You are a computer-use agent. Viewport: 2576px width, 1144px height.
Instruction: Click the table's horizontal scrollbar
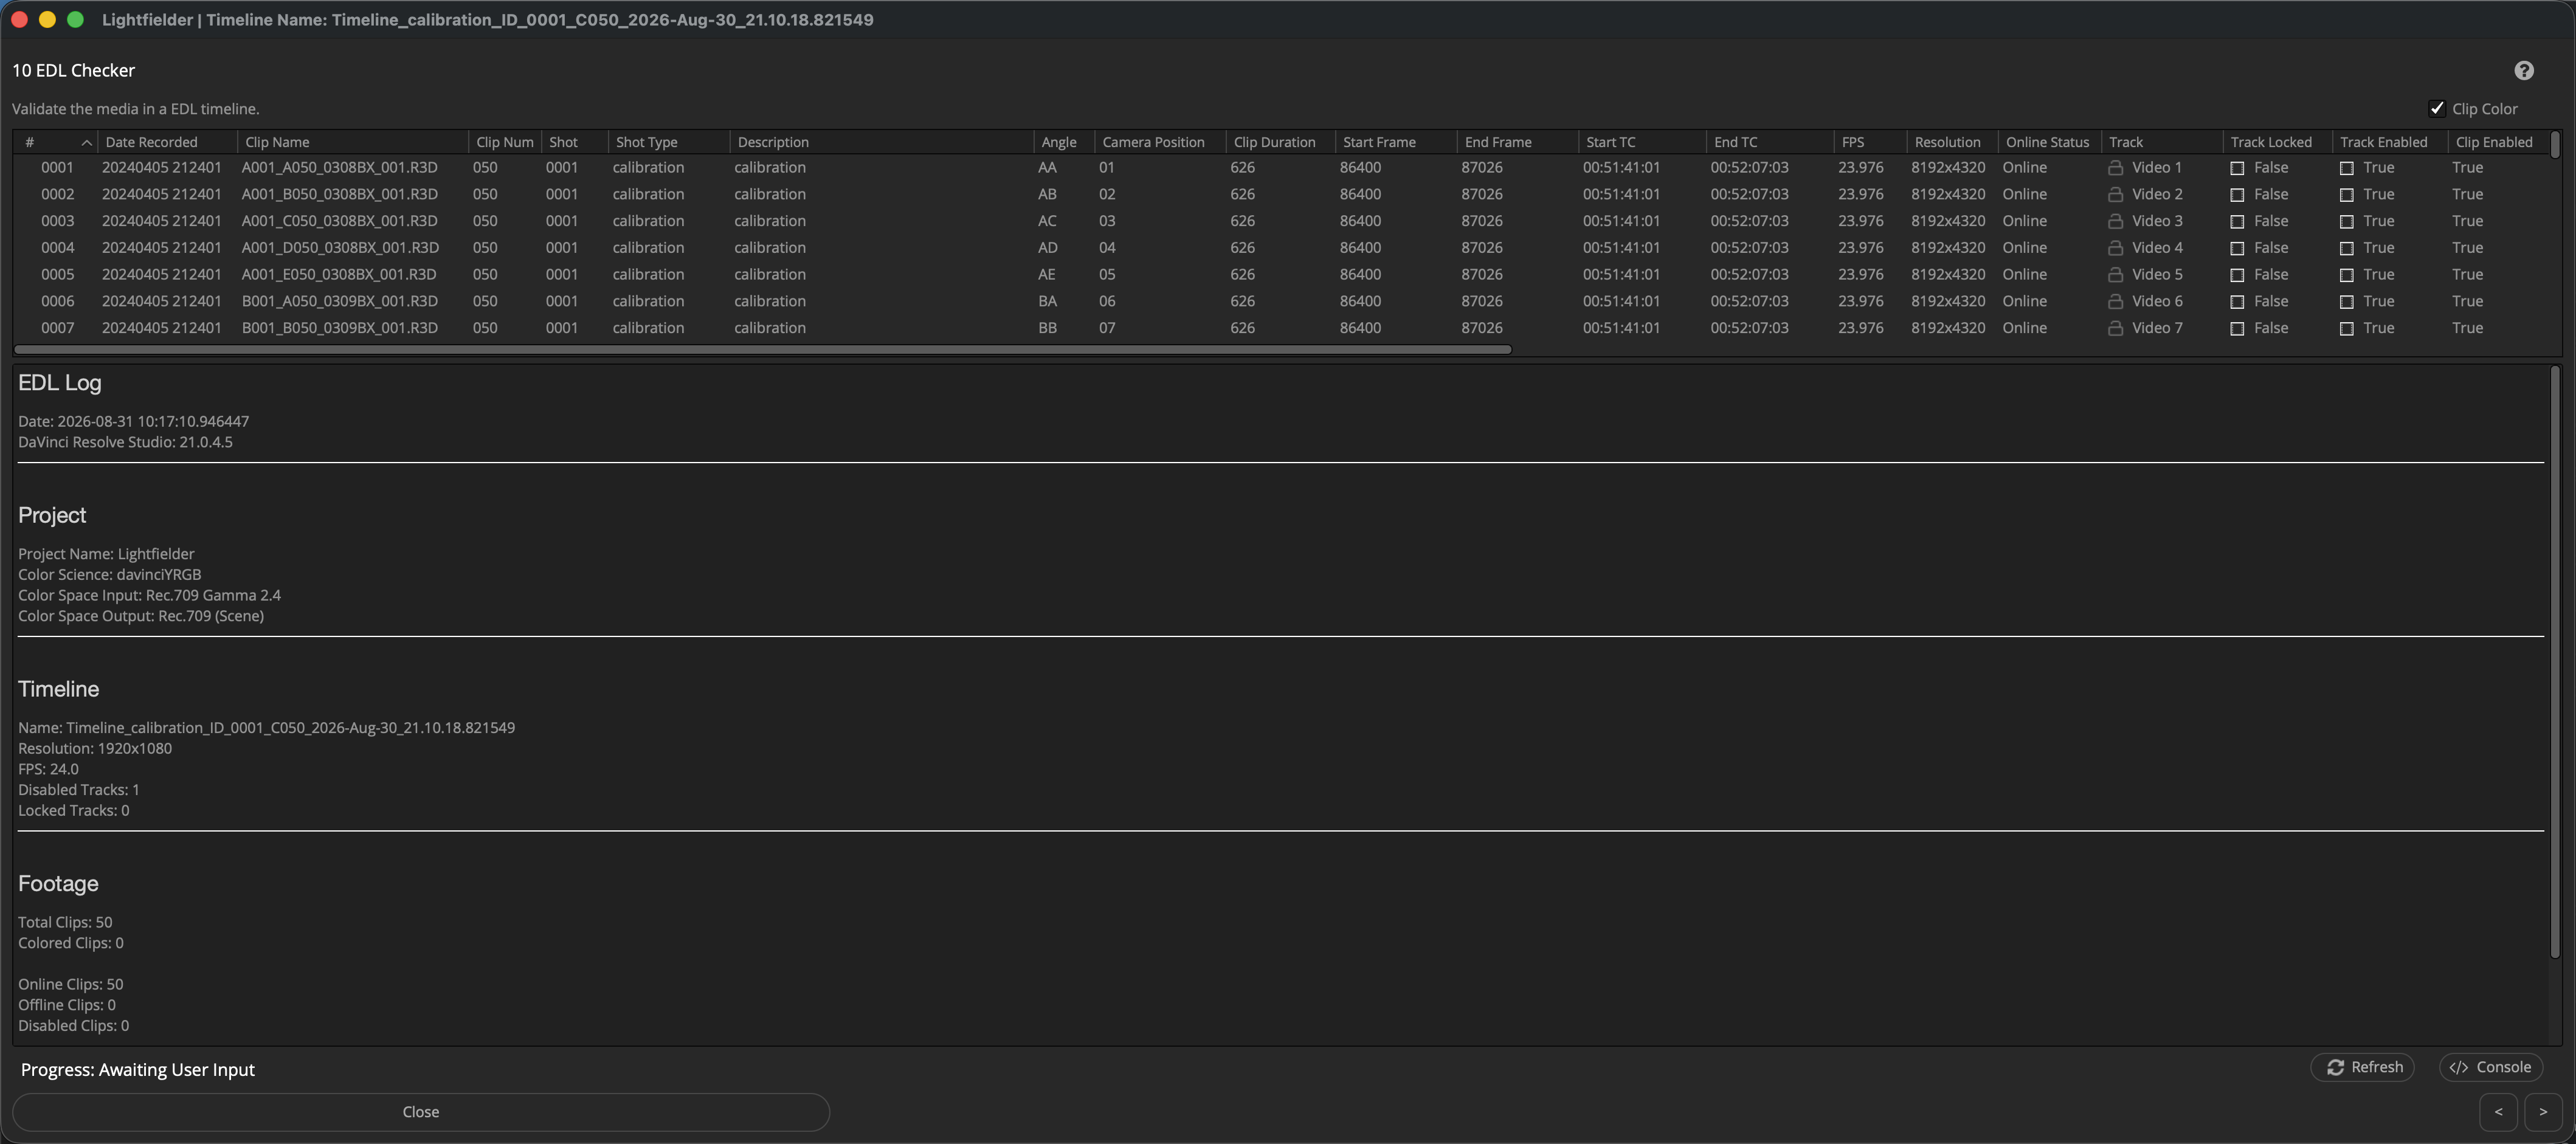[x=762, y=350]
